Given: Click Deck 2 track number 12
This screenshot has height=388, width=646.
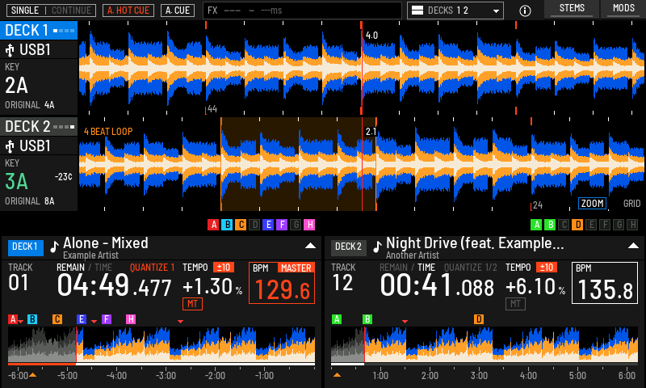Looking at the screenshot, I should tap(342, 283).
